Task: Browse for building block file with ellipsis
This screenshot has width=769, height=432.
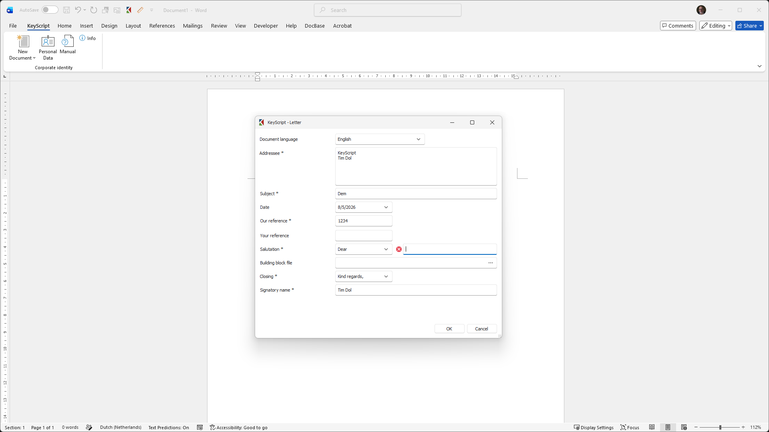Action: point(491,263)
